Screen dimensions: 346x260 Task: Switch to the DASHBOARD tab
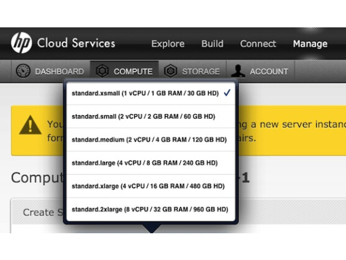click(x=50, y=71)
